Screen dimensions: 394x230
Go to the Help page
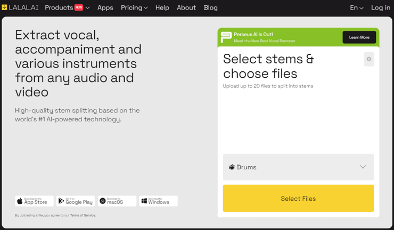(162, 7)
